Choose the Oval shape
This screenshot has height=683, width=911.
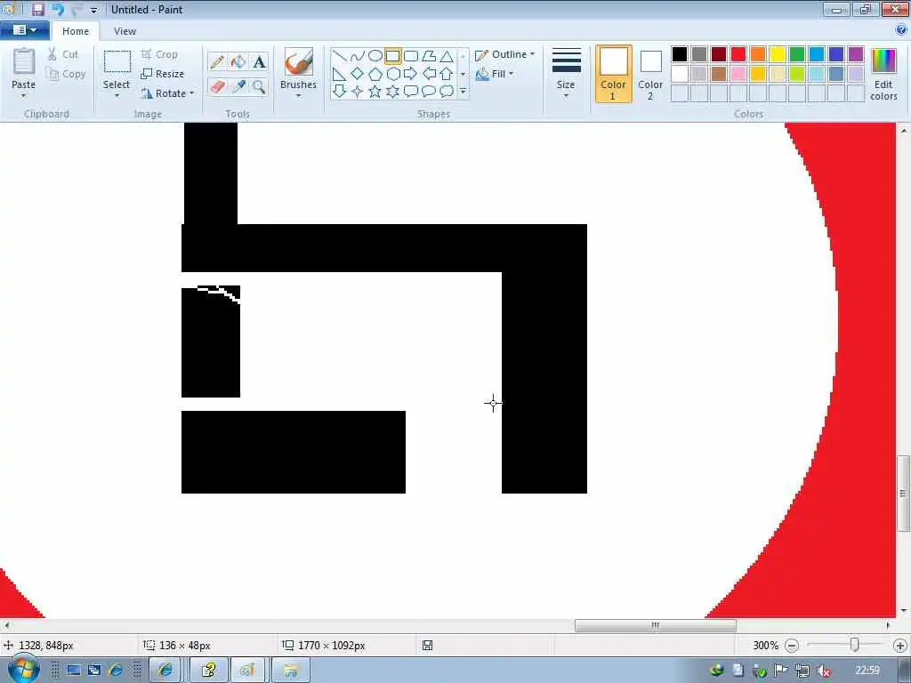point(375,56)
